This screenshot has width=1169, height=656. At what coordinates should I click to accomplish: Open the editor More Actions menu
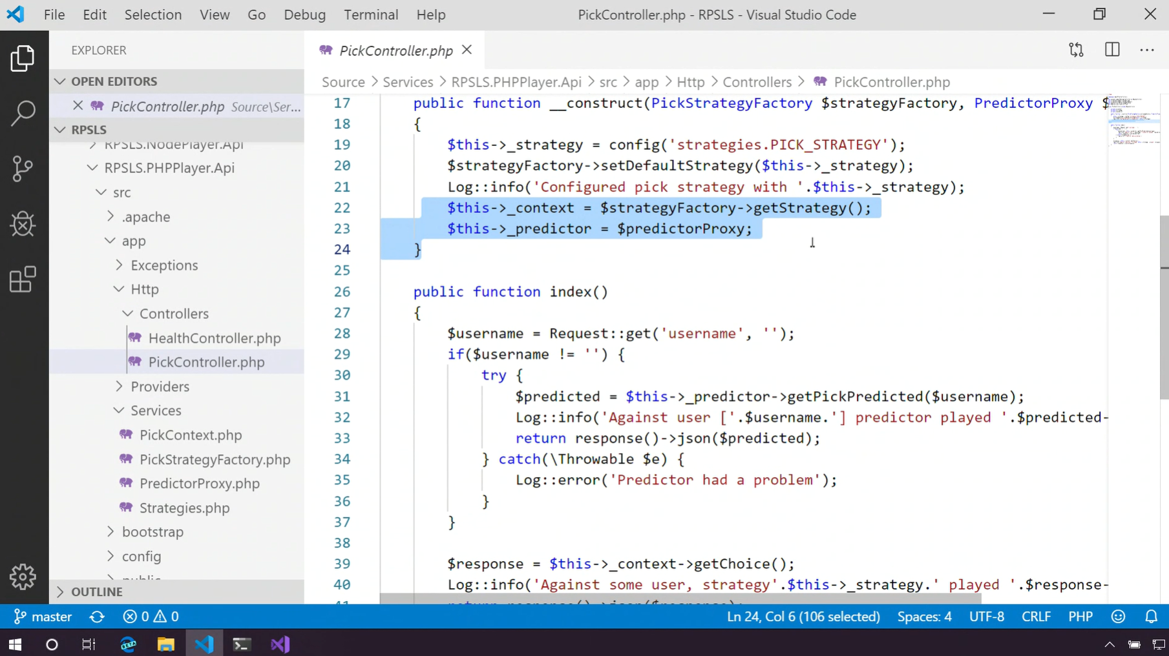pyautogui.click(x=1147, y=50)
